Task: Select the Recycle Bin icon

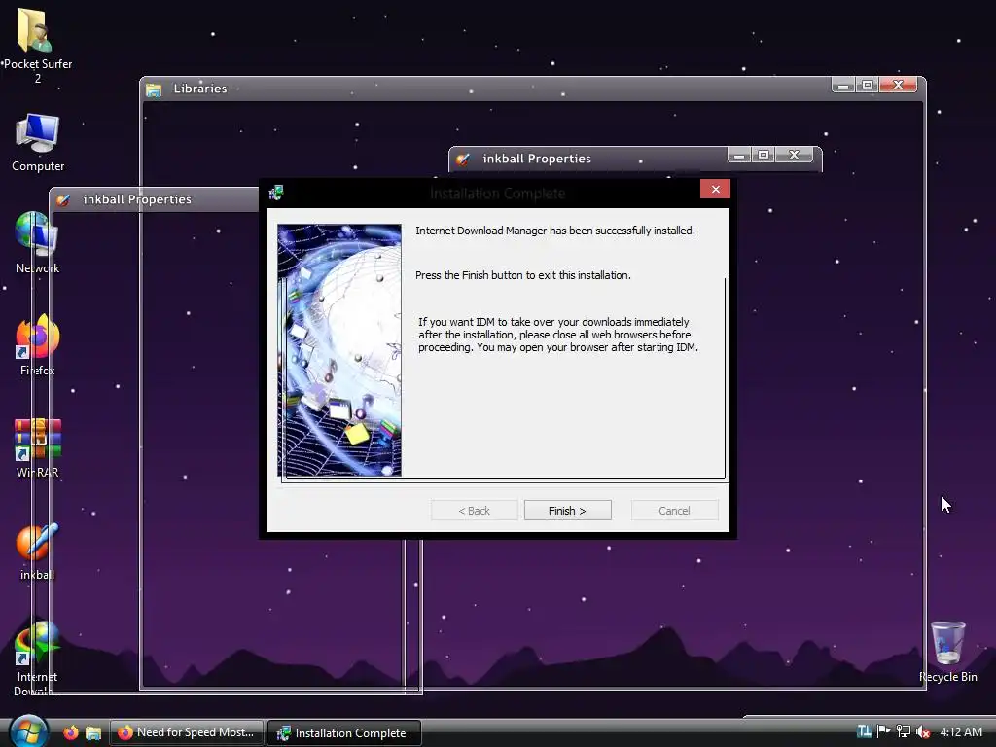Action: [x=947, y=652]
